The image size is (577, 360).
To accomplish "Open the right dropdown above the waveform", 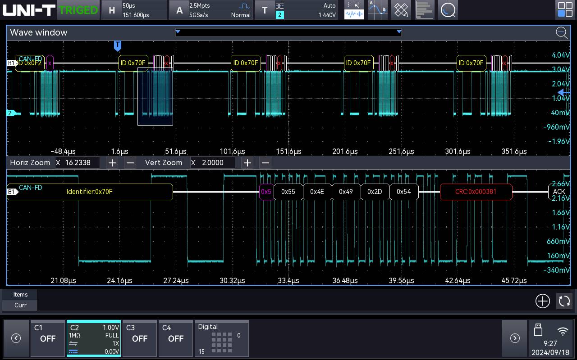I will pyautogui.click(x=398, y=32).
